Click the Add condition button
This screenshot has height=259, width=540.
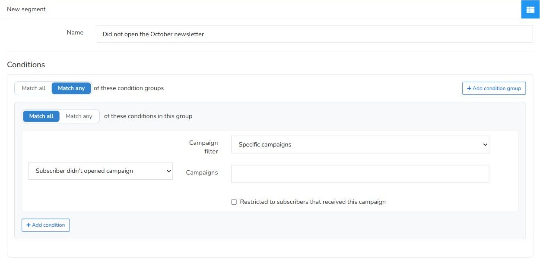point(46,225)
